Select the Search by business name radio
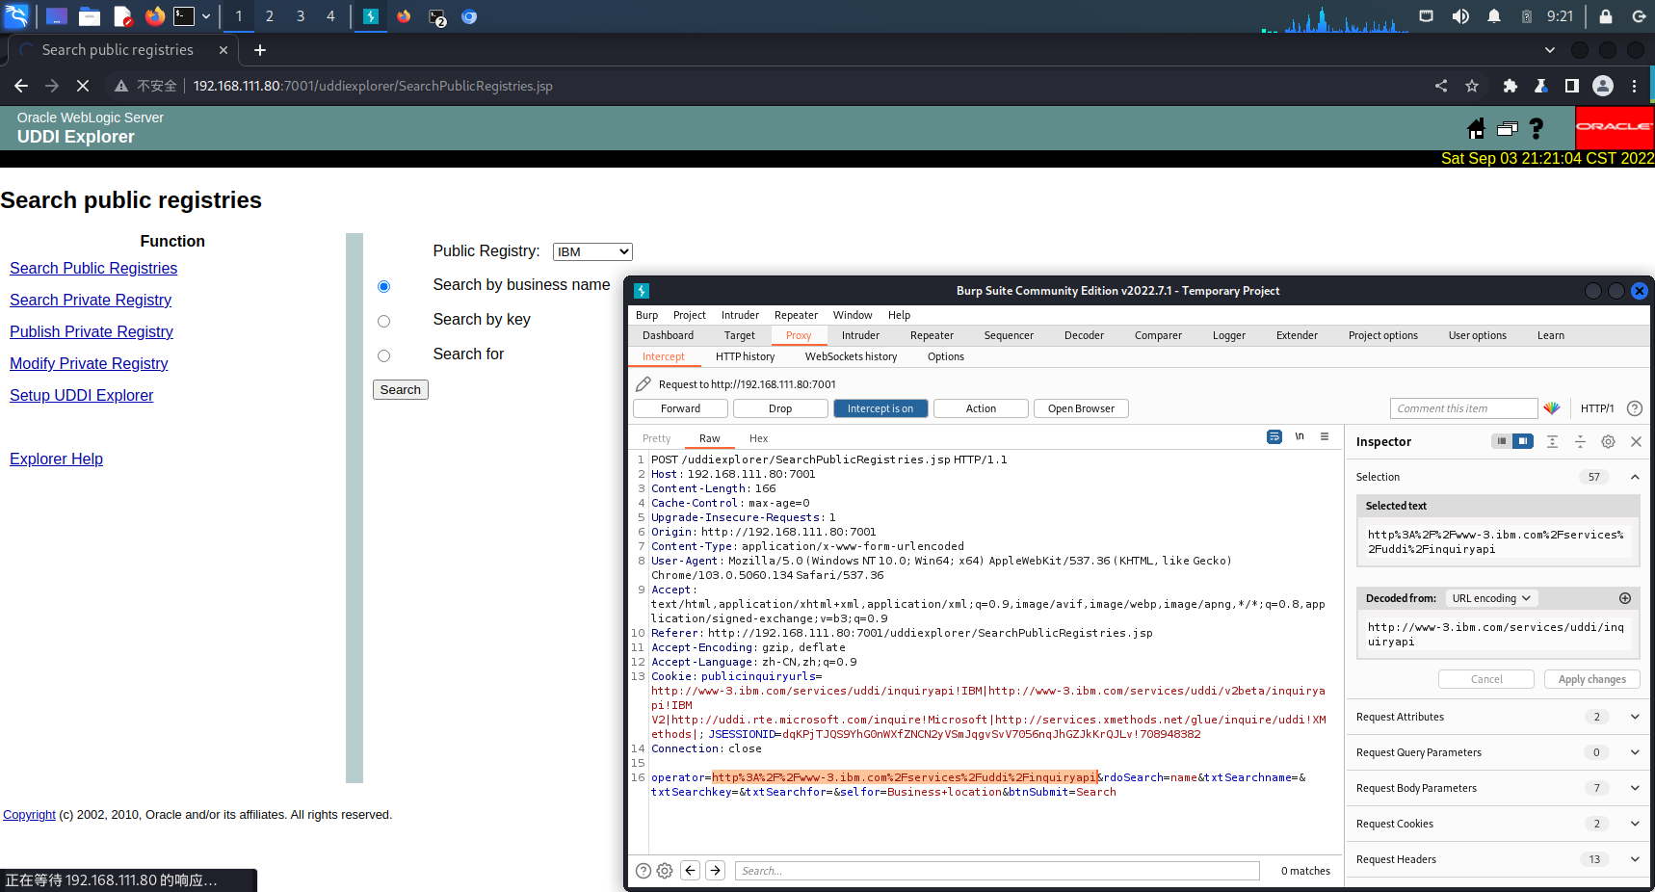1655x892 pixels. [x=384, y=286]
